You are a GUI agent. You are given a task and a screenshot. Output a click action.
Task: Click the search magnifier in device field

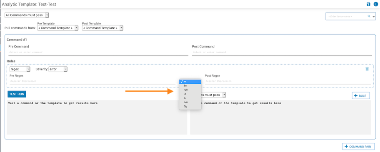[x=369, y=16]
